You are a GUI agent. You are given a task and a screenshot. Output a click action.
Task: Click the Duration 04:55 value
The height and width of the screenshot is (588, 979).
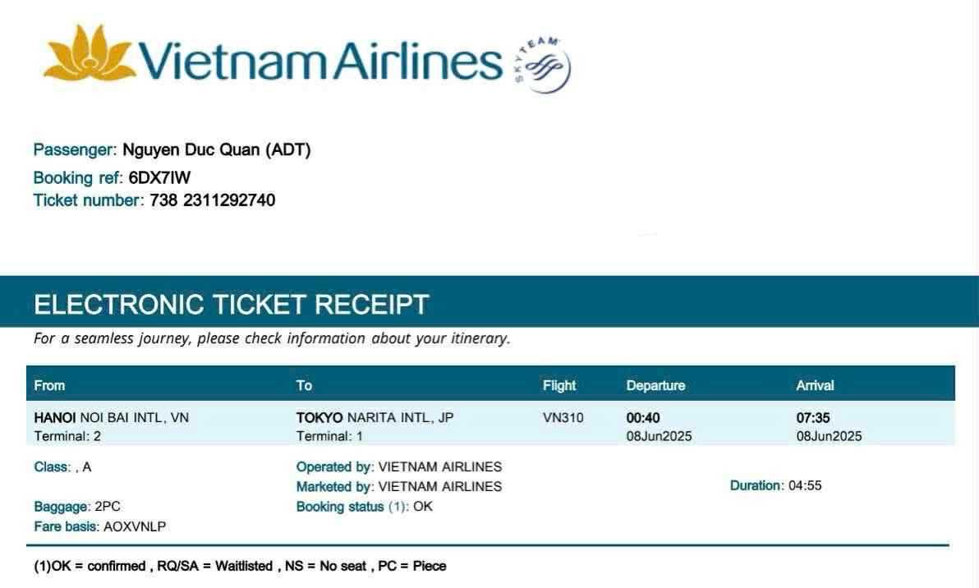click(805, 485)
